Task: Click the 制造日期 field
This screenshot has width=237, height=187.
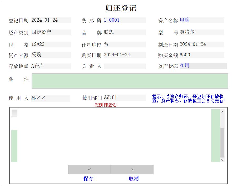Action: coord(202,45)
